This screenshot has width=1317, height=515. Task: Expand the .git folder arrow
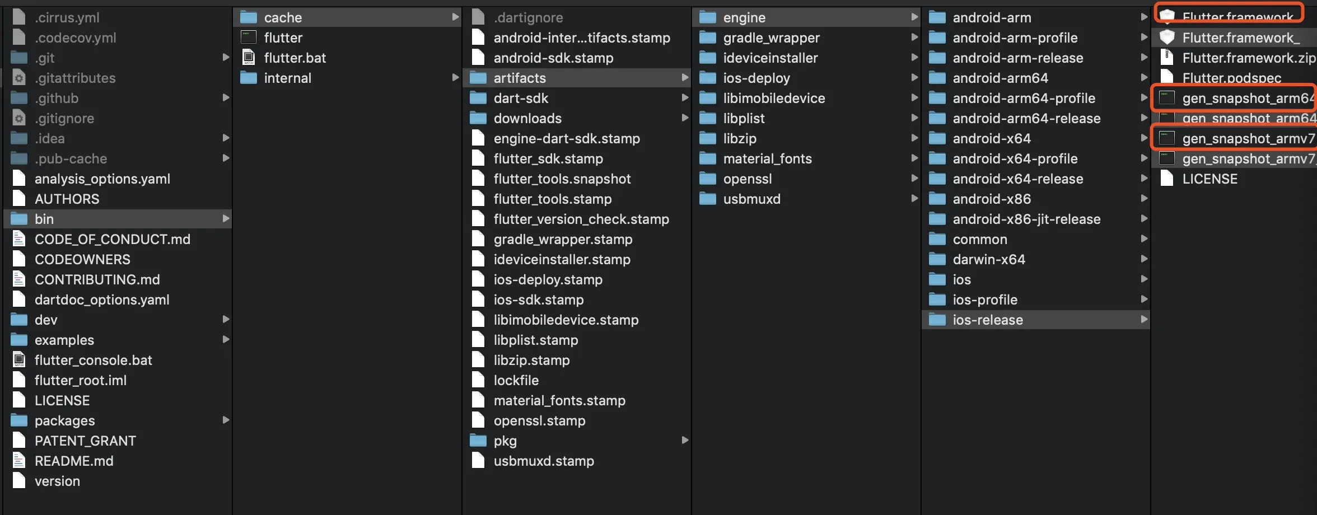[x=226, y=57]
